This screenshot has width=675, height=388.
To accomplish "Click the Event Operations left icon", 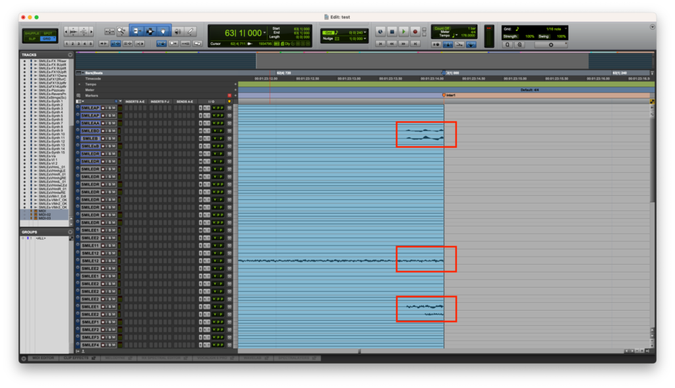I will coord(508,44).
